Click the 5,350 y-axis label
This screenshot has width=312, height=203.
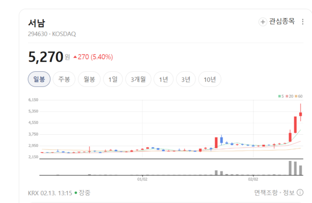33,111
